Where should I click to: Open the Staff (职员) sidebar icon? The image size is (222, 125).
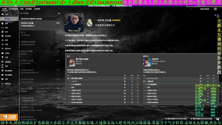click(x=2, y=40)
